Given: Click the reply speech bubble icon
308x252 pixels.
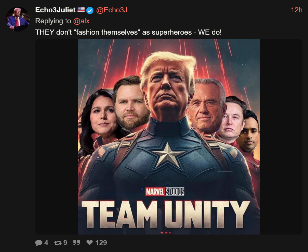Looking at the screenshot, I should tap(39, 243).
